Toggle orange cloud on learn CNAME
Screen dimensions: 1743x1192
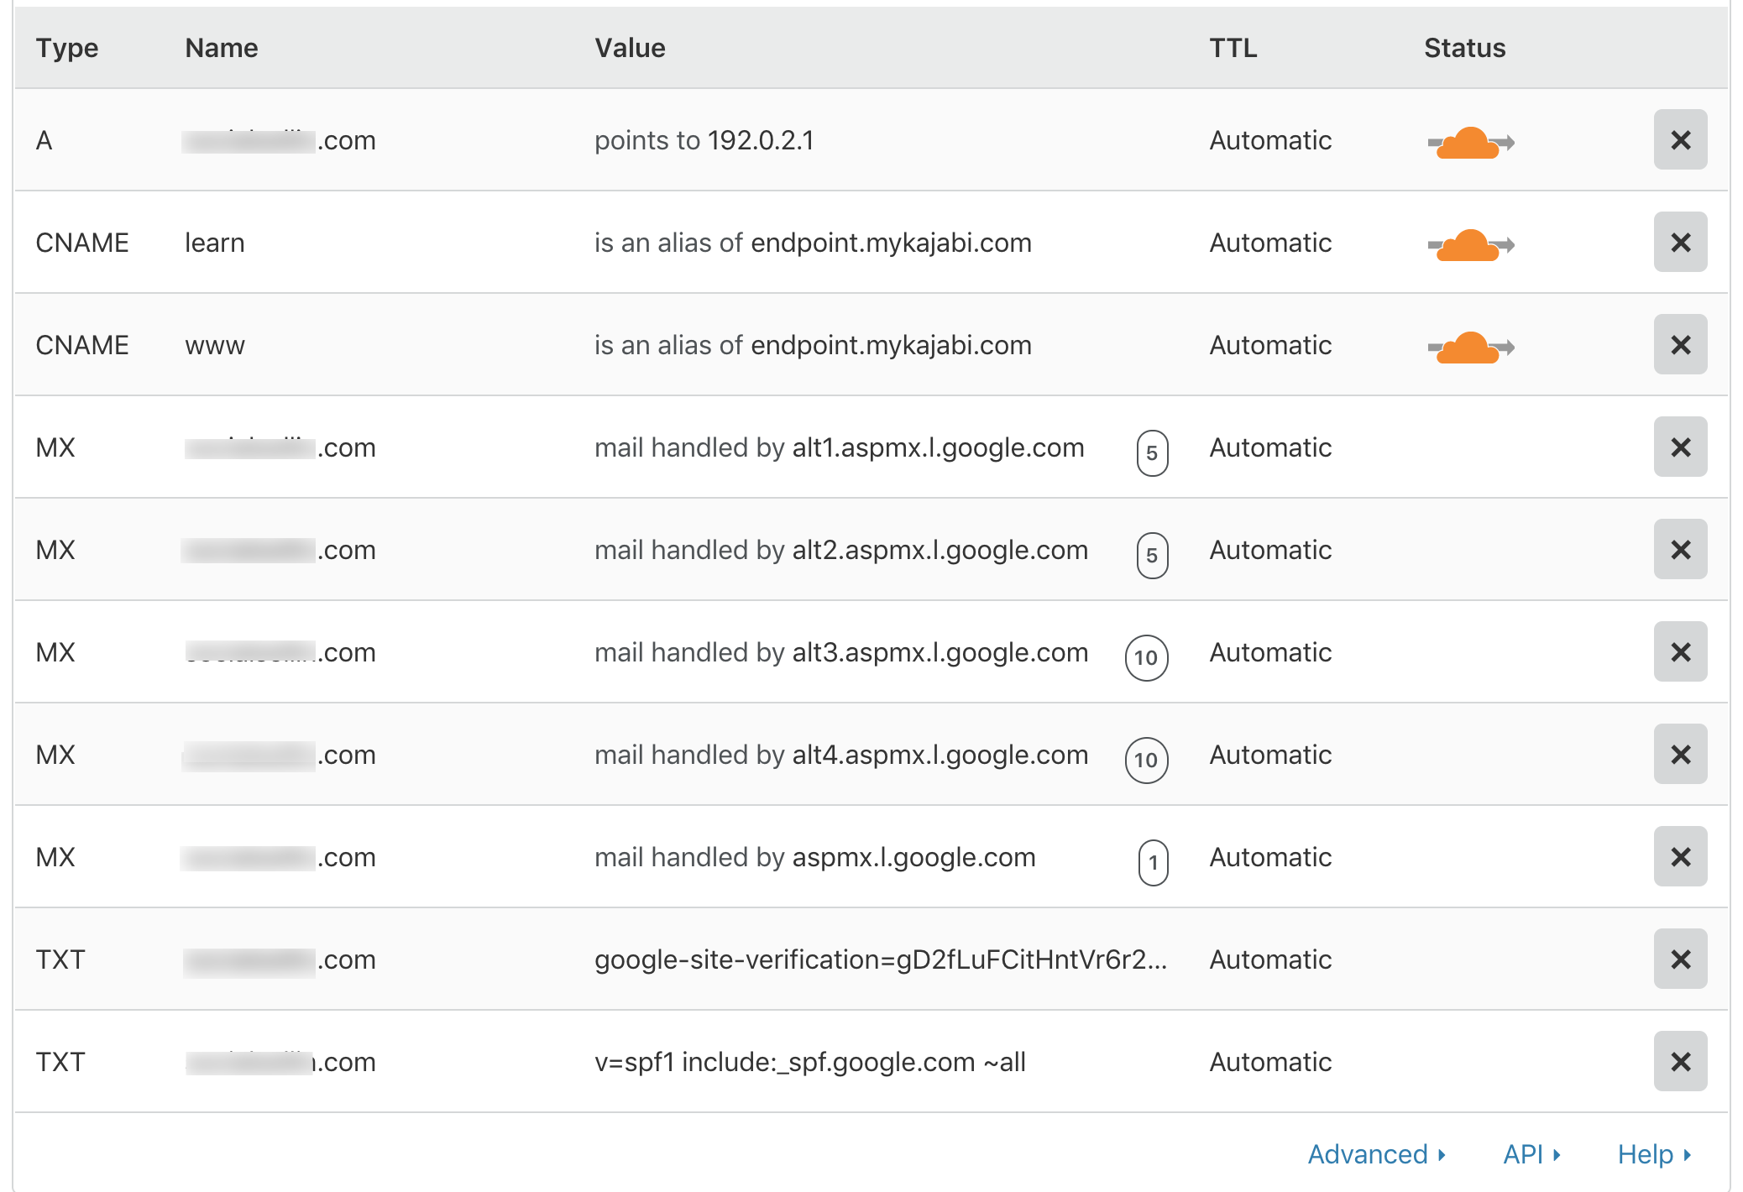[1470, 245]
